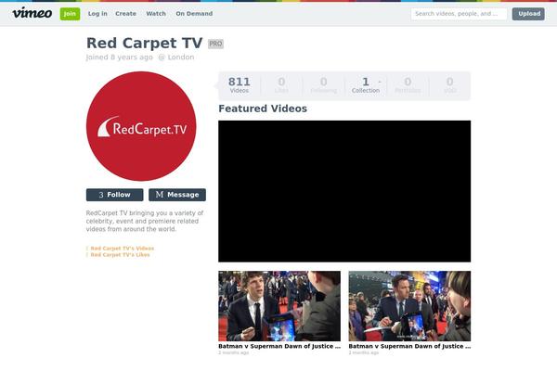The width and height of the screenshot is (557, 371).
Task: Click first Batman v Superman Dawn of Justice title
Action: (x=279, y=346)
